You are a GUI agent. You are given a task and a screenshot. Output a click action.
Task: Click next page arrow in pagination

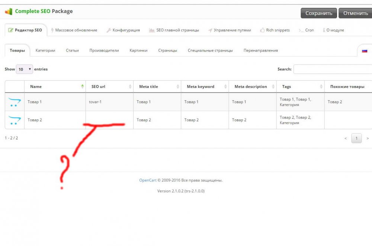(368, 138)
